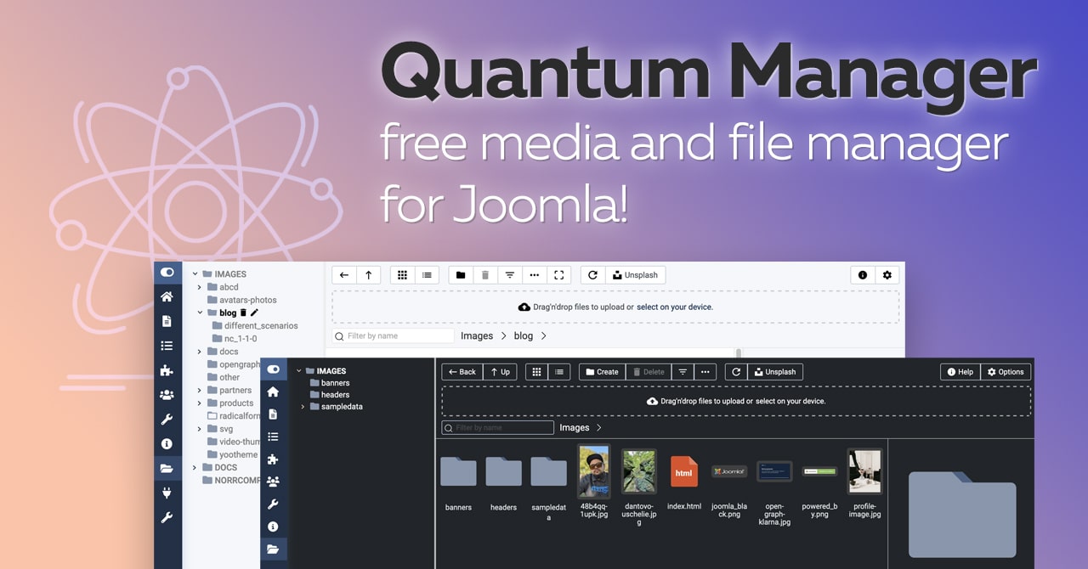Viewport: 1088px width, 569px height.
Task: Expand the sampledata folder
Action: (302, 406)
